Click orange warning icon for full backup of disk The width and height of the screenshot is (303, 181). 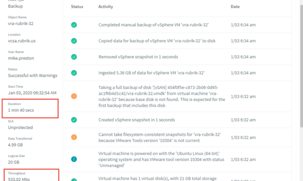pos(74,96)
